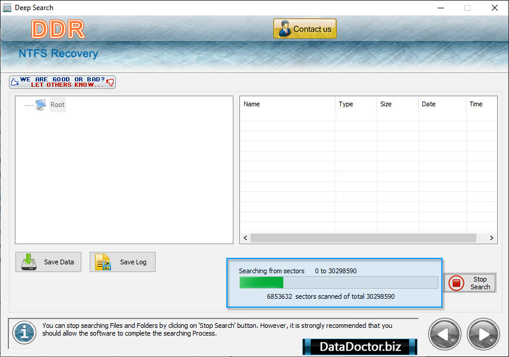Click the DDR logo
The height and width of the screenshot is (357, 509).
point(58,29)
